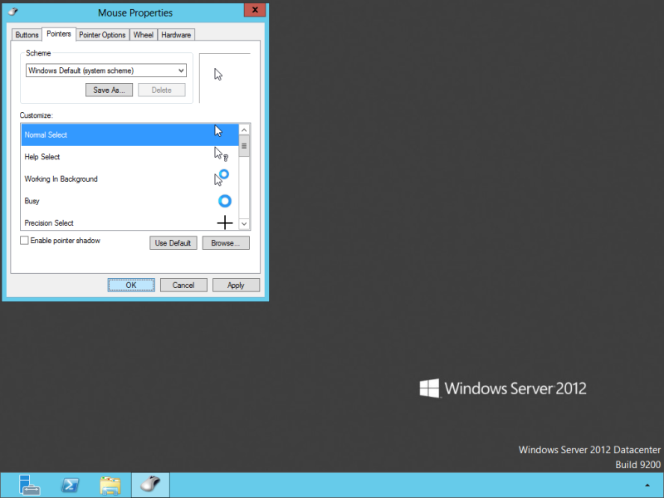664x498 pixels.
Task: Click the Save As... button
Action: tap(109, 90)
